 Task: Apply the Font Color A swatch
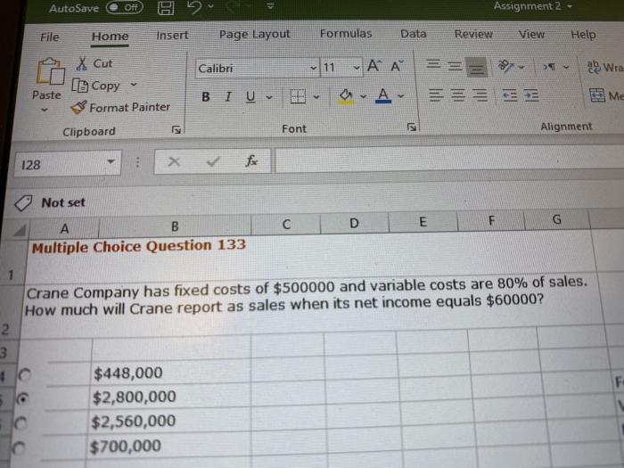(383, 95)
